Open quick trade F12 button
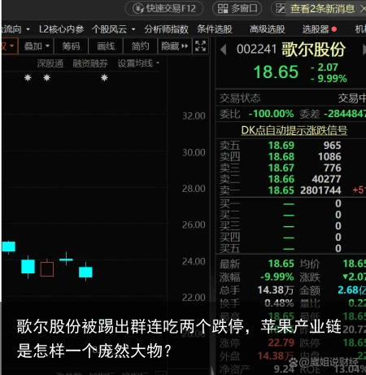The height and width of the screenshot is (375, 366). coord(164,8)
